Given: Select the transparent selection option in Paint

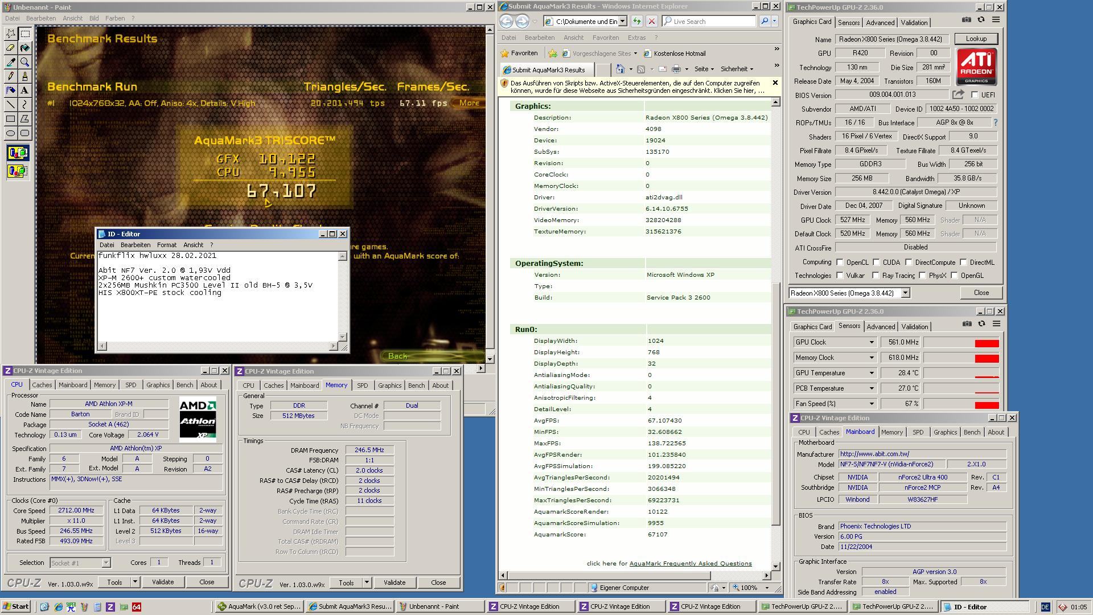Looking at the screenshot, I should coord(18,171).
